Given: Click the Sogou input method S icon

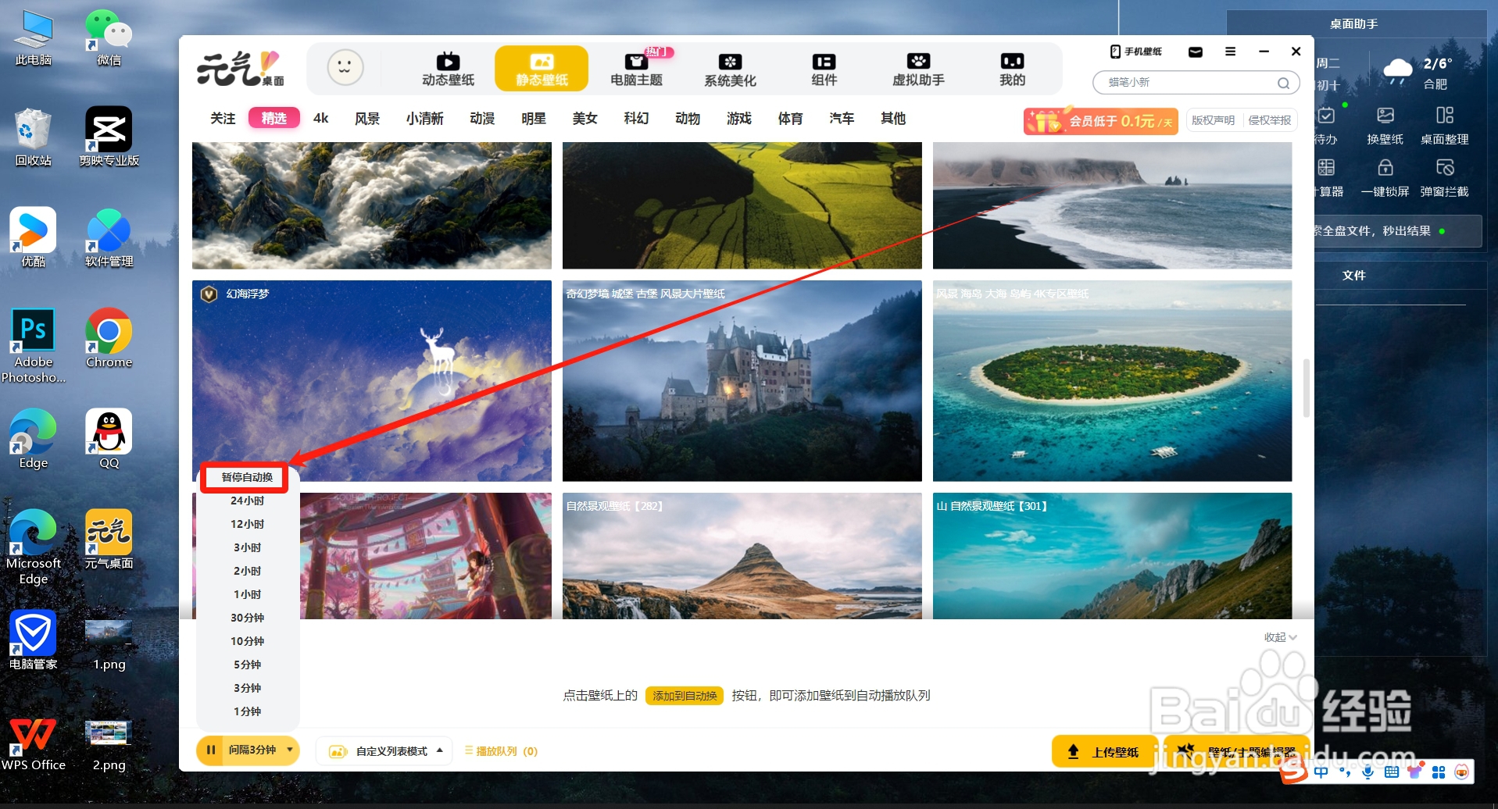Looking at the screenshot, I should pos(1293,772).
